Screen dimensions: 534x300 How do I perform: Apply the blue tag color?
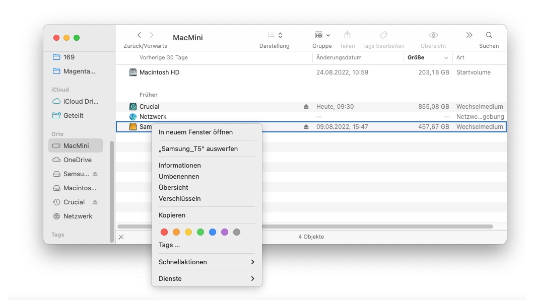213,232
